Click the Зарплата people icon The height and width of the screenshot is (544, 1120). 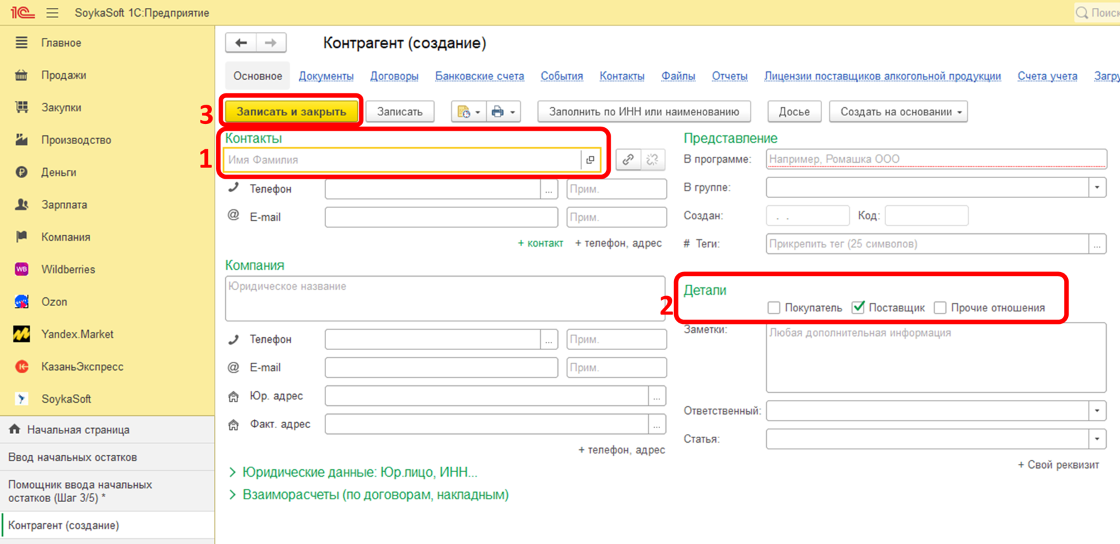pos(21,205)
